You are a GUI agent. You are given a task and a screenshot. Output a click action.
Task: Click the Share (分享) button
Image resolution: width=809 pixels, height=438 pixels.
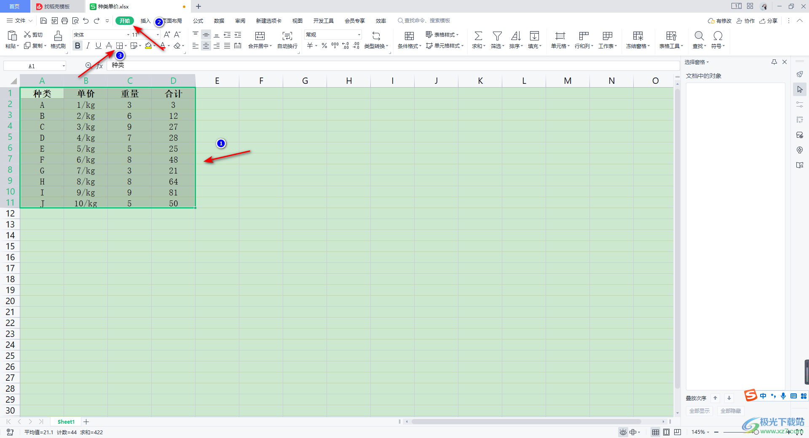click(768, 21)
